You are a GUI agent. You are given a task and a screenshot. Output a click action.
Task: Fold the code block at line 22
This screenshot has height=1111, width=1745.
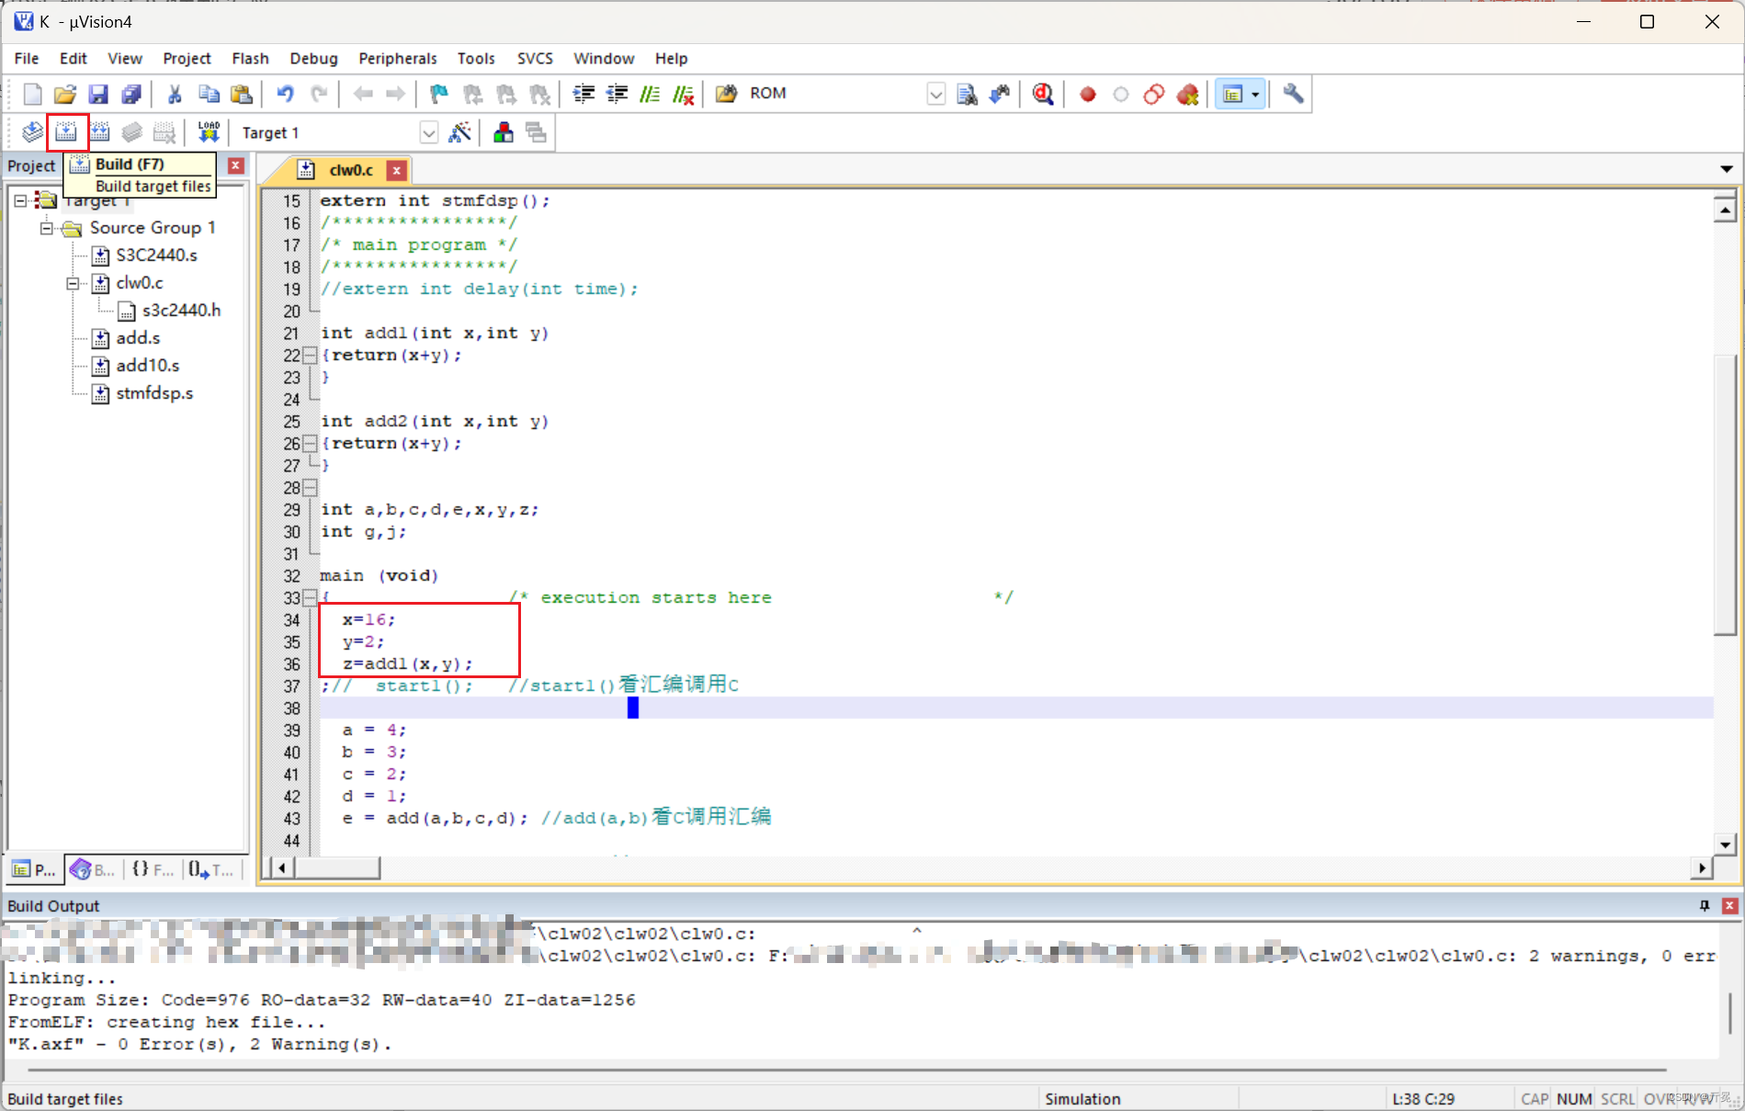[x=310, y=355]
